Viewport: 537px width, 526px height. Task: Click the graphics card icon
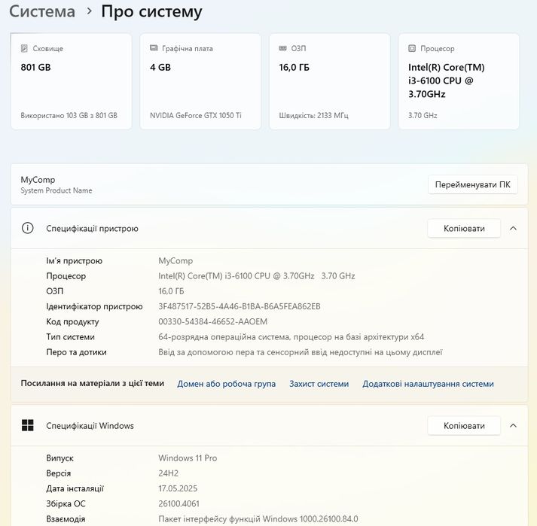tap(154, 48)
